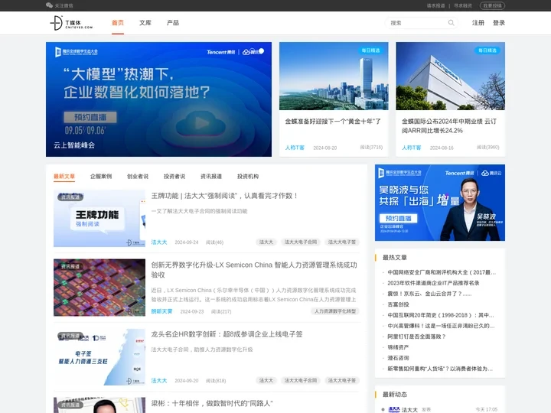The height and width of the screenshot is (413, 551).
Task: Open hot article 锦绪资产
Action: [x=398, y=347]
